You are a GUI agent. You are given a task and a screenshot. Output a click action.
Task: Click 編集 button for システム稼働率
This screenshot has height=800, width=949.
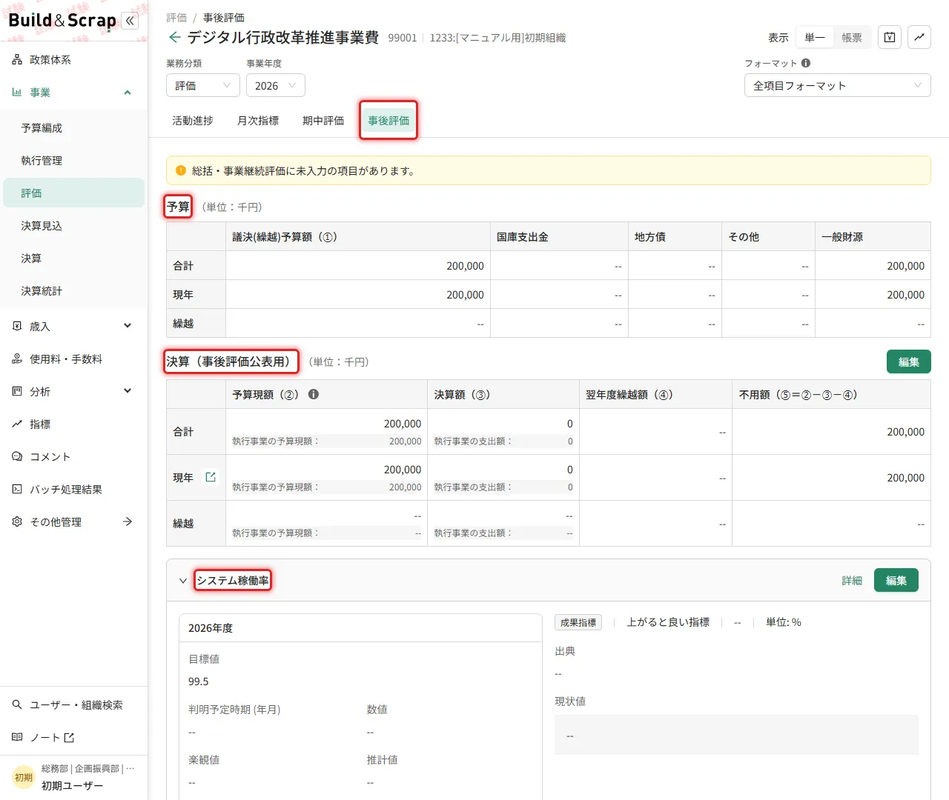pos(896,580)
